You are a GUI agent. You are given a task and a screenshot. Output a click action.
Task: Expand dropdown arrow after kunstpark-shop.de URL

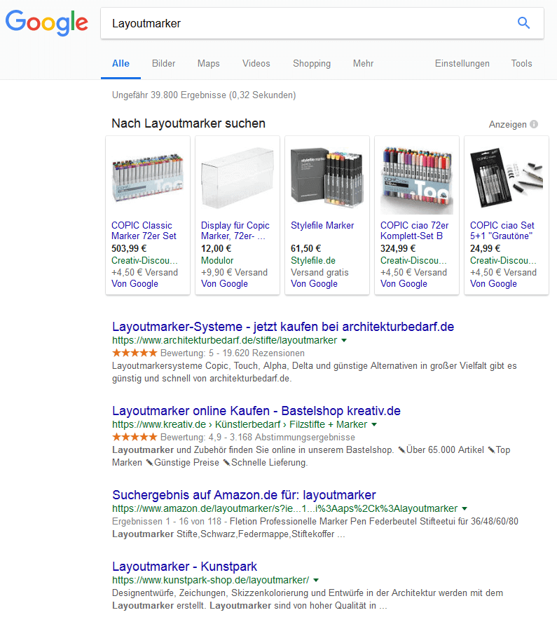(316, 581)
